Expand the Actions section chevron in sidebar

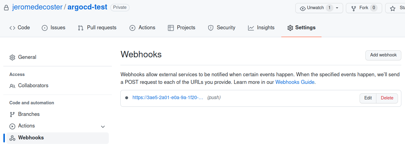pyautogui.click(x=103, y=126)
